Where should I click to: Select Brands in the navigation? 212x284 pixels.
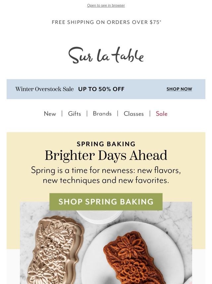click(x=102, y=114)
